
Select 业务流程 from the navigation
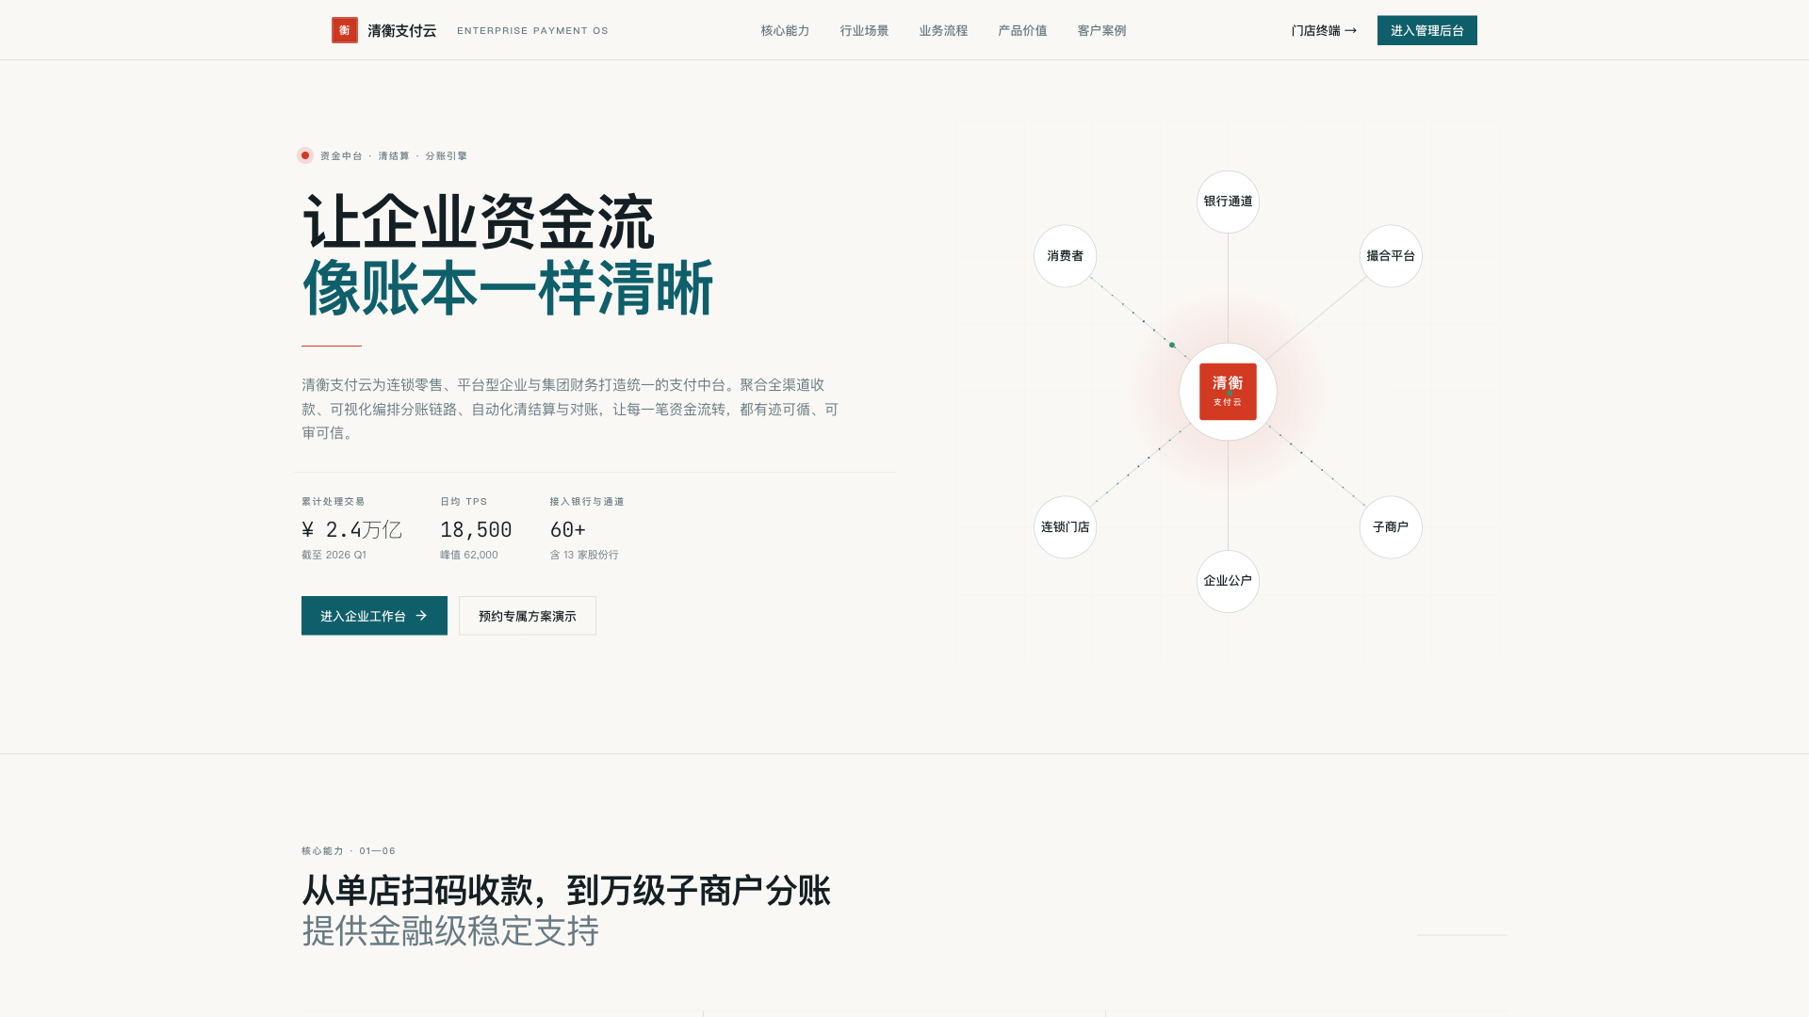(942, 30)
